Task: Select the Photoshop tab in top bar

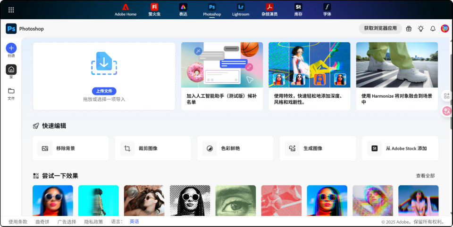Action: point(212,10)
